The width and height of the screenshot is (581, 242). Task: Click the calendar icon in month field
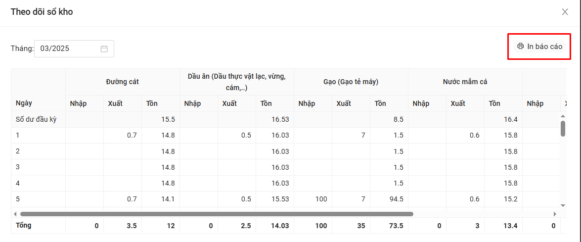click(x=104, y=48)
